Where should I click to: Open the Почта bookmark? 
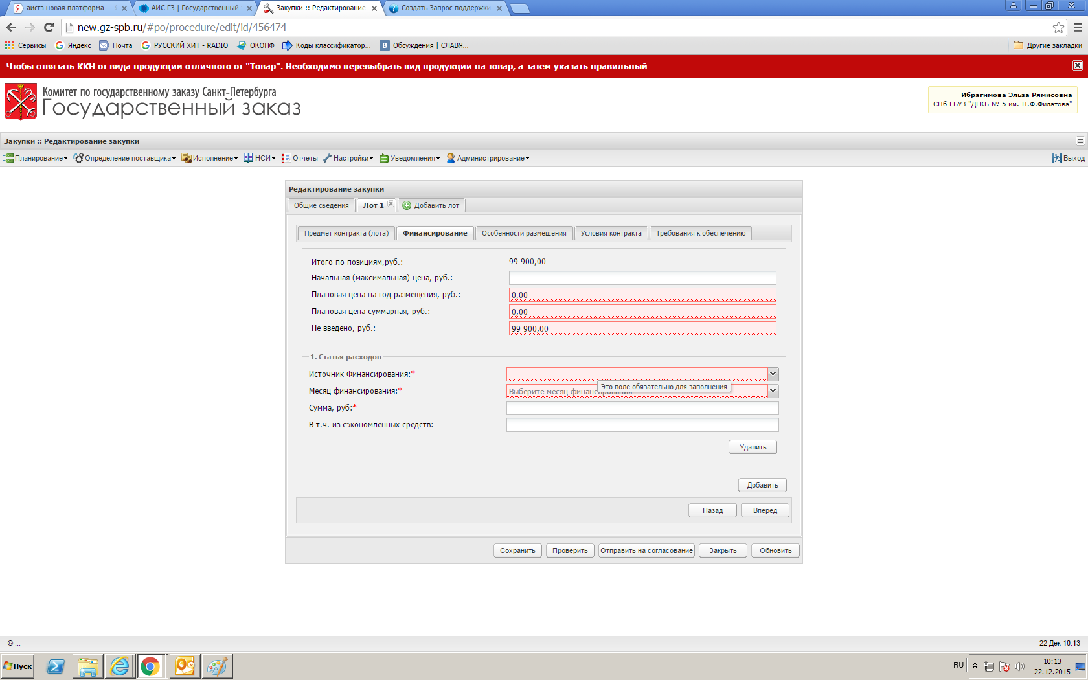pyautogui.click(x=116, y=45)
